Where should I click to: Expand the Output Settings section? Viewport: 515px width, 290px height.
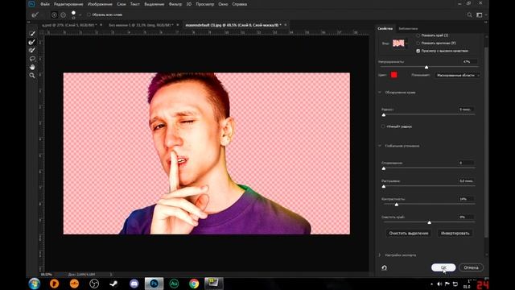tap(380, 255)
